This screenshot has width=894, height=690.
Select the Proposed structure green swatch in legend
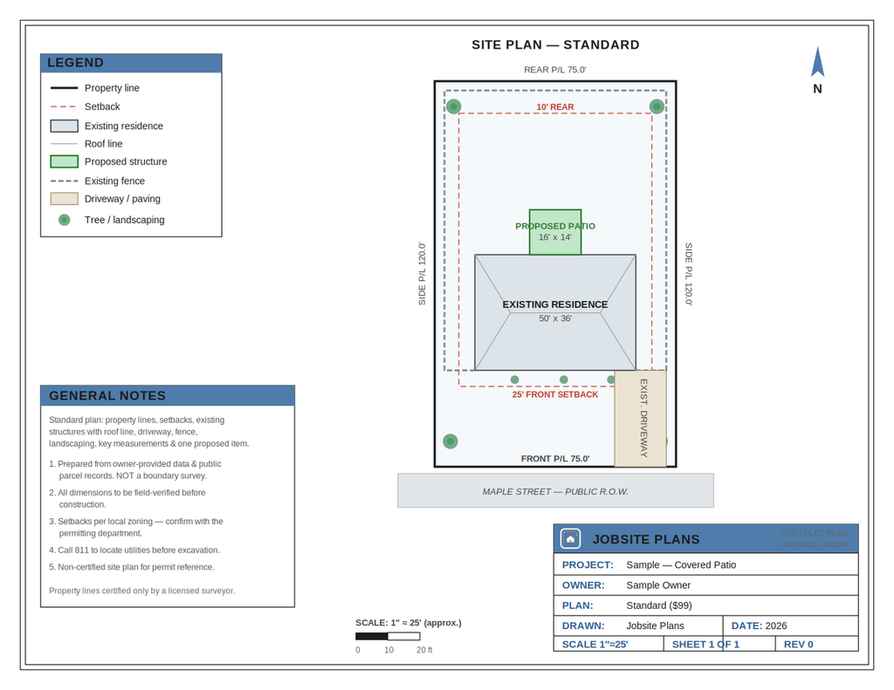click(64, 162)
